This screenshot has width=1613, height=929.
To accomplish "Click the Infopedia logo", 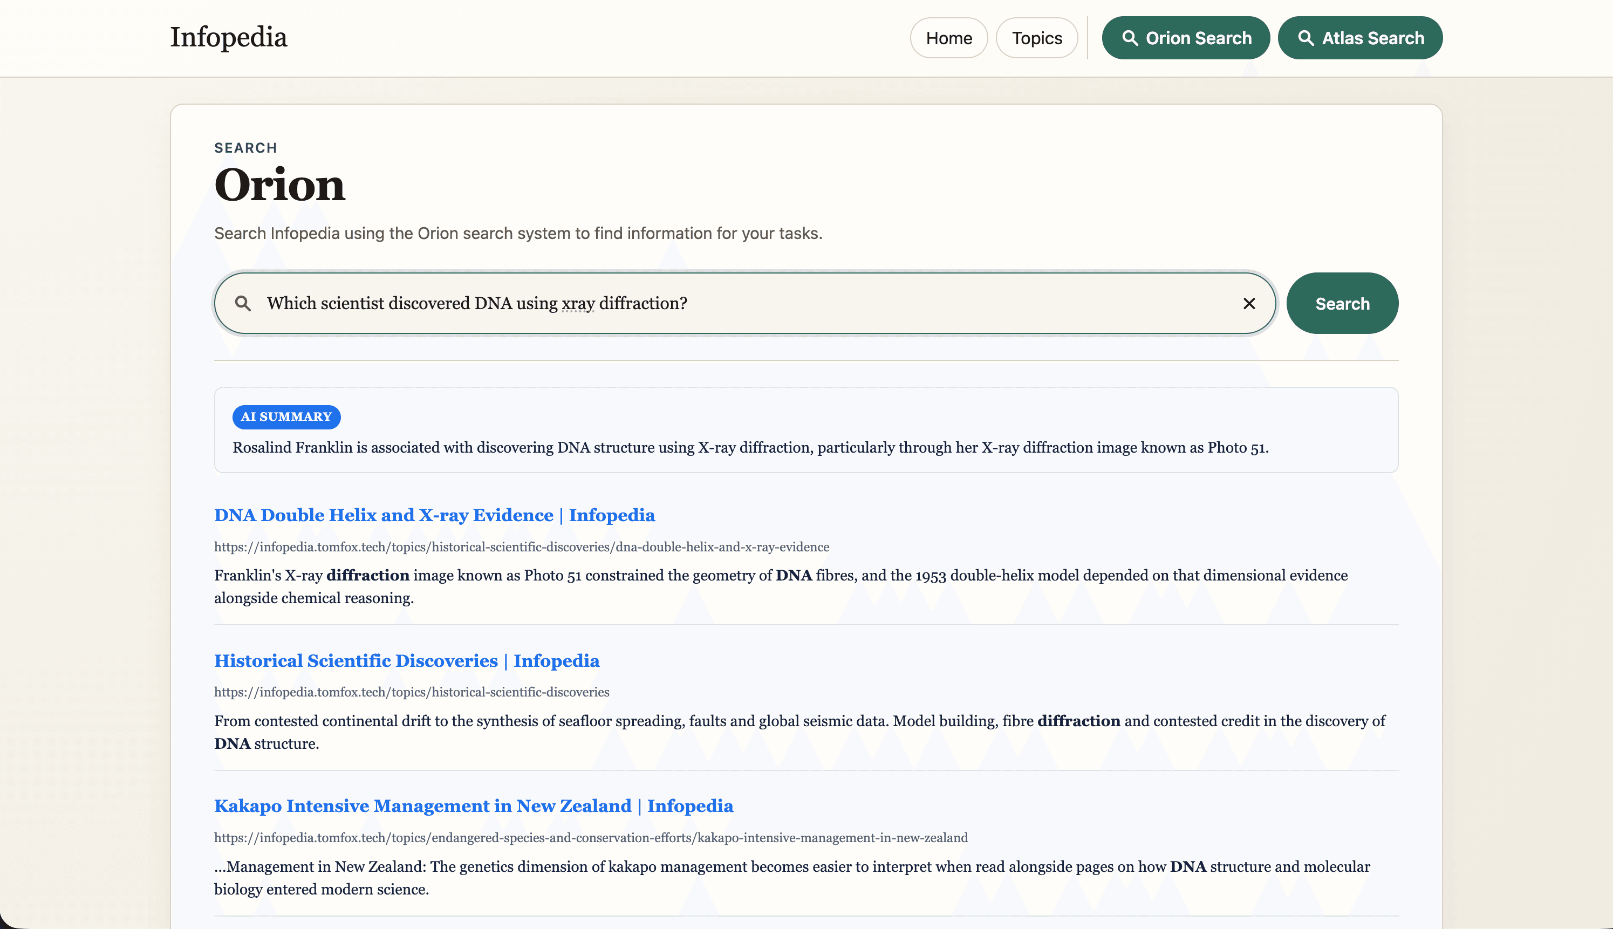I will point(228,37).
